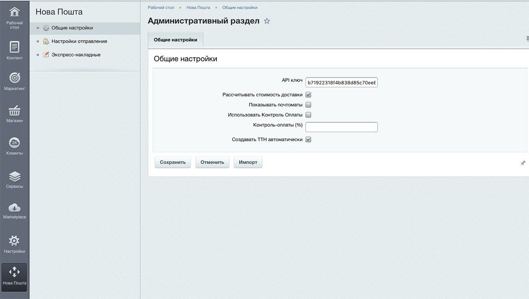Open the Магазин basket section

(x=15, y=113)
